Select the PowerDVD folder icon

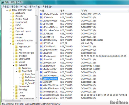pyautogui.click(x=20, y=71)
